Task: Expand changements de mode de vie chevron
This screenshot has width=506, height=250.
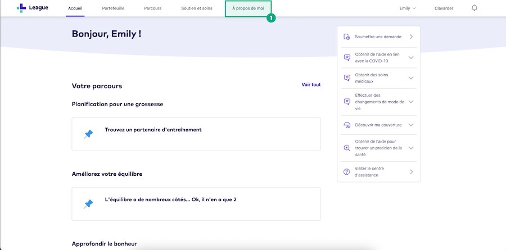Action: coord(411,102)
